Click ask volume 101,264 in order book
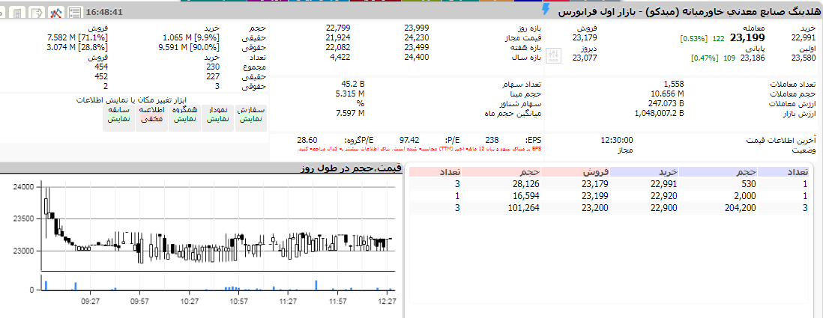This screenshot has height=318, width=823. click(x=524, y=207)
